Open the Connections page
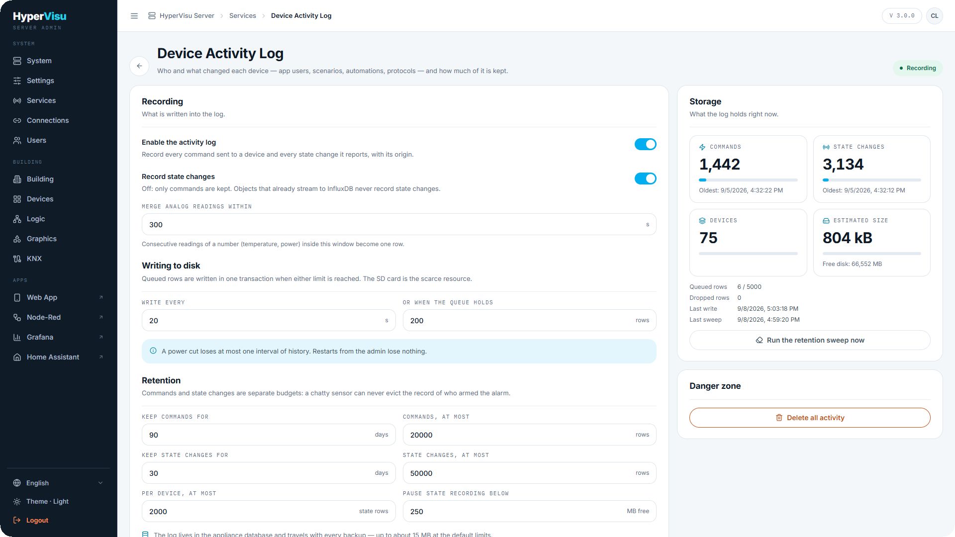This screenshot has height=537, width=955. 59,120
